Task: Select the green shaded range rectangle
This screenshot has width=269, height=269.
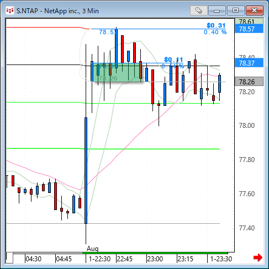Action: pyautogui.click(x=117, y=72)
